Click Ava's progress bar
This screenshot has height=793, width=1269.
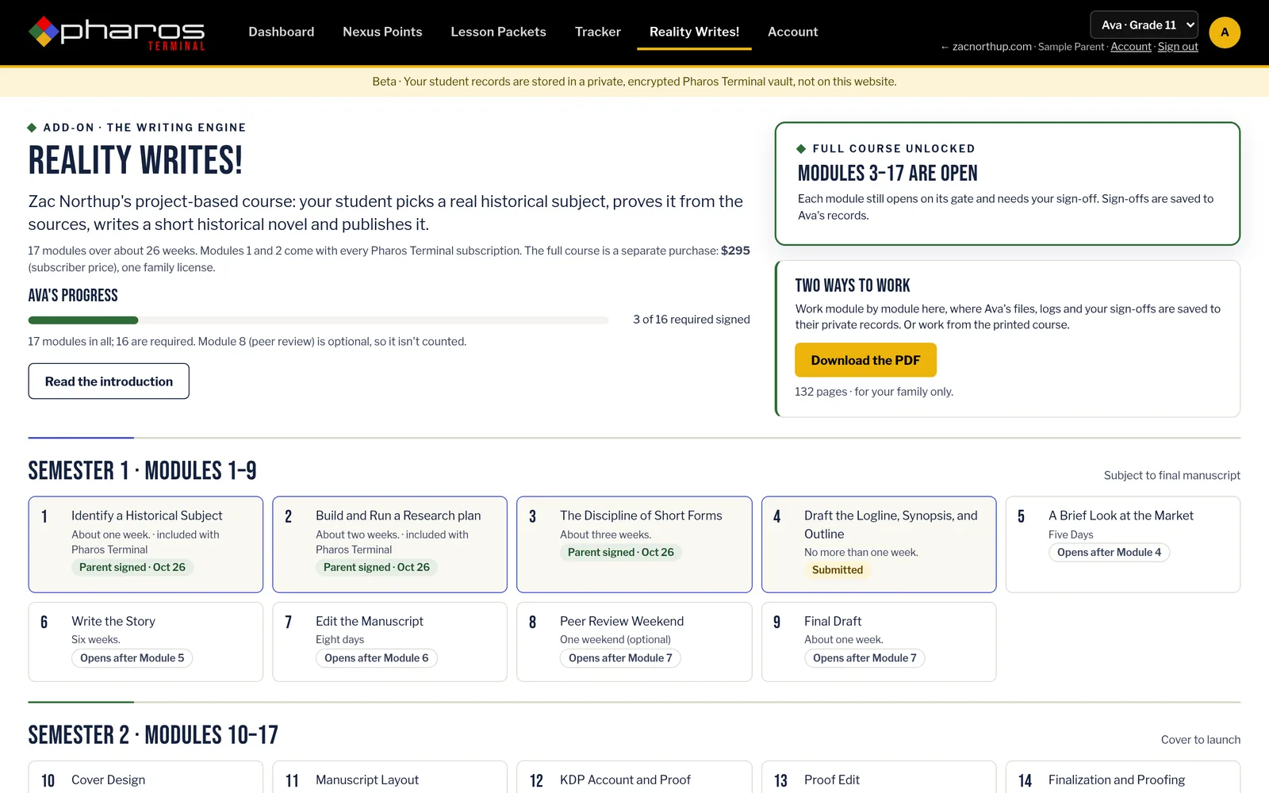pos(318,320)
